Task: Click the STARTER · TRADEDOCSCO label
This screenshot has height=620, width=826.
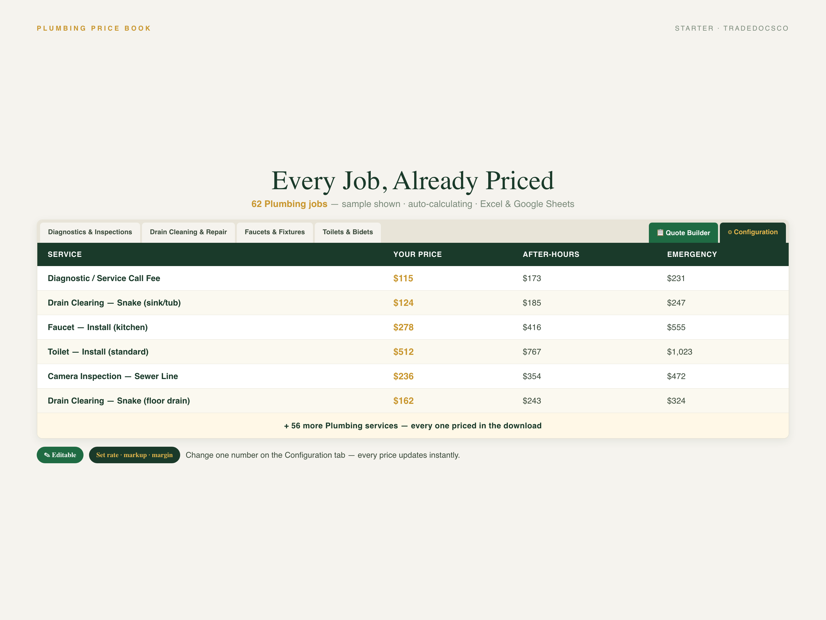Action: click(x=731, y=28)
